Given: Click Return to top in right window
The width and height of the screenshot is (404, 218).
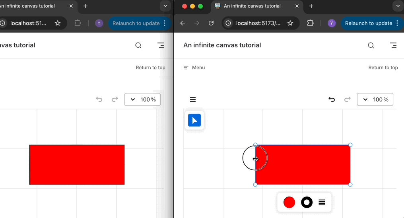Looking at the screenshot, I should click(383, 68).
